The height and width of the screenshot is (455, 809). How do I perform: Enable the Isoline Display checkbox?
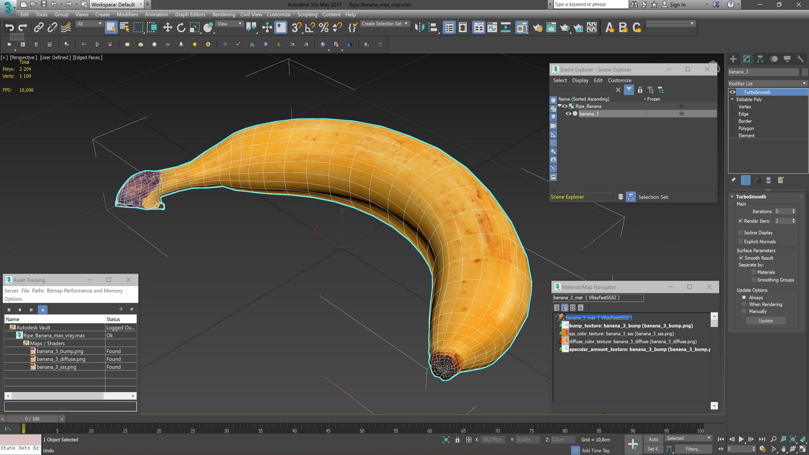point(740,233)
